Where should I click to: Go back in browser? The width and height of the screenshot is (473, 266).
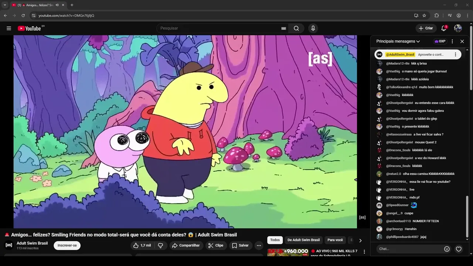click(5, 16)
